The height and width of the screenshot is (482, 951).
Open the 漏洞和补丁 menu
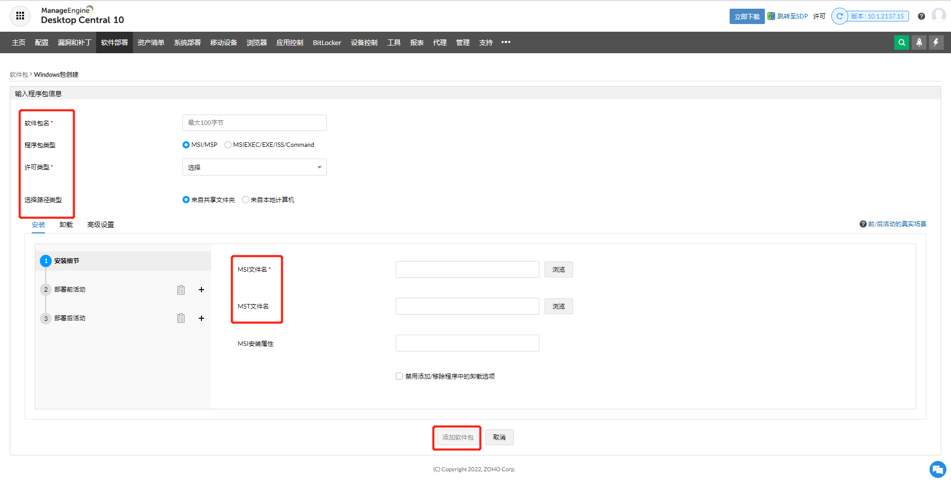pos(74,42)
